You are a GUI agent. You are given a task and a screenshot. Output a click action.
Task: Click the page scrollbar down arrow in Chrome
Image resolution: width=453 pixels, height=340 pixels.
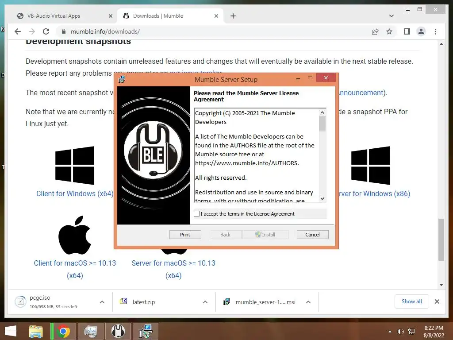click(441, 285)
